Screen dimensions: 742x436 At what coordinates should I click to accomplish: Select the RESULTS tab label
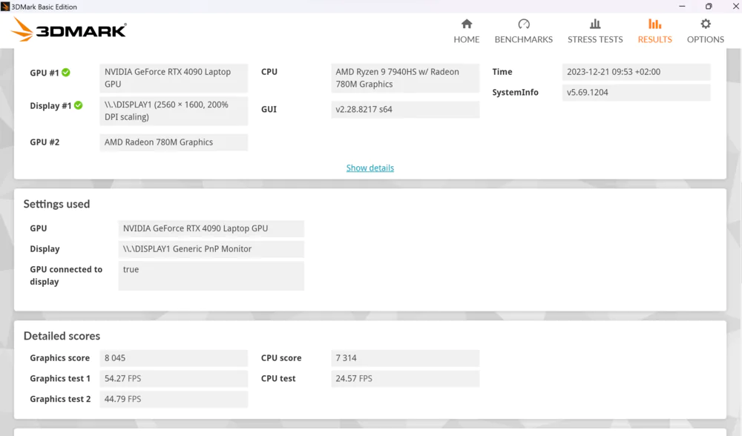click(654, 39)
